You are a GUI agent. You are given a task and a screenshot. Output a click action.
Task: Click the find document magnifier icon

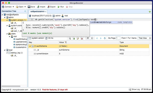pyautogui.click(x=70, y=38)
